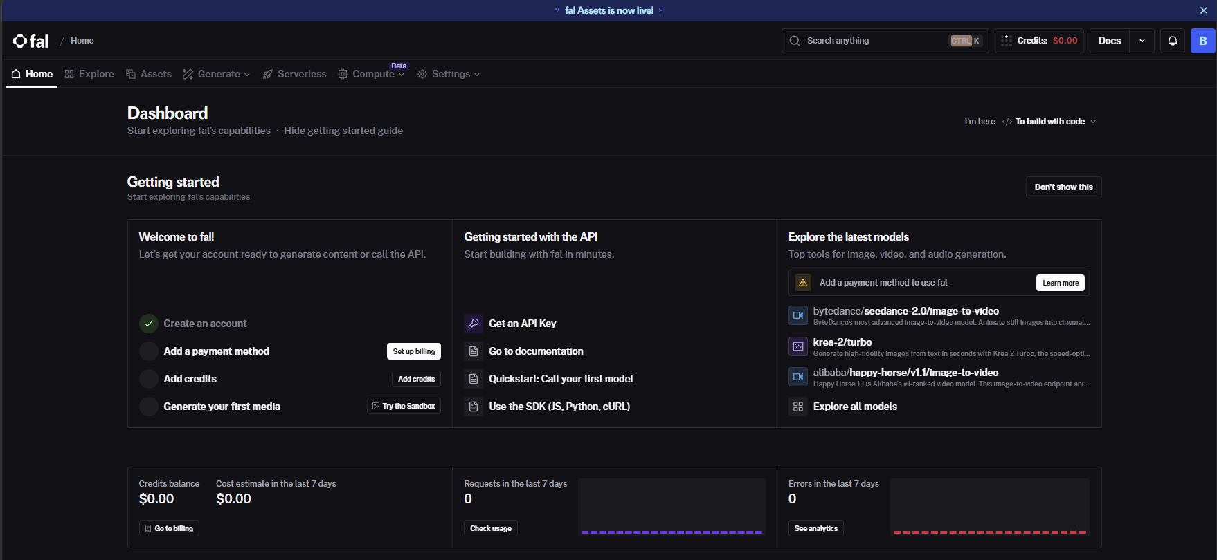This screenshot has height=560, width=1217.
Task: Click the code brackets icon near To build with code
Action: [1007, 122]
